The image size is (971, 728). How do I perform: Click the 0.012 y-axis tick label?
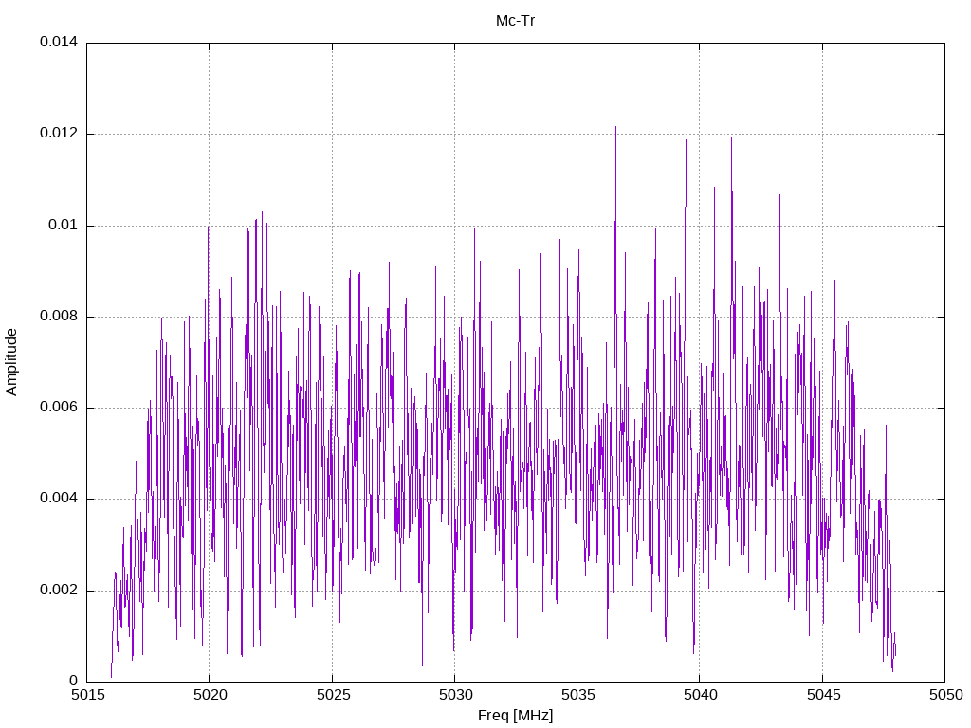pos(59,133)
